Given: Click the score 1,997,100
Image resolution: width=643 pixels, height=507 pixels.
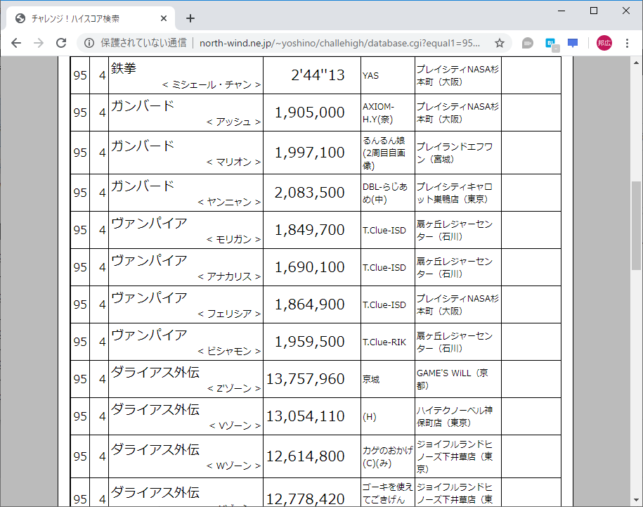Looking at the screenshot, I should pyautogui.click(x=309, y=153).
